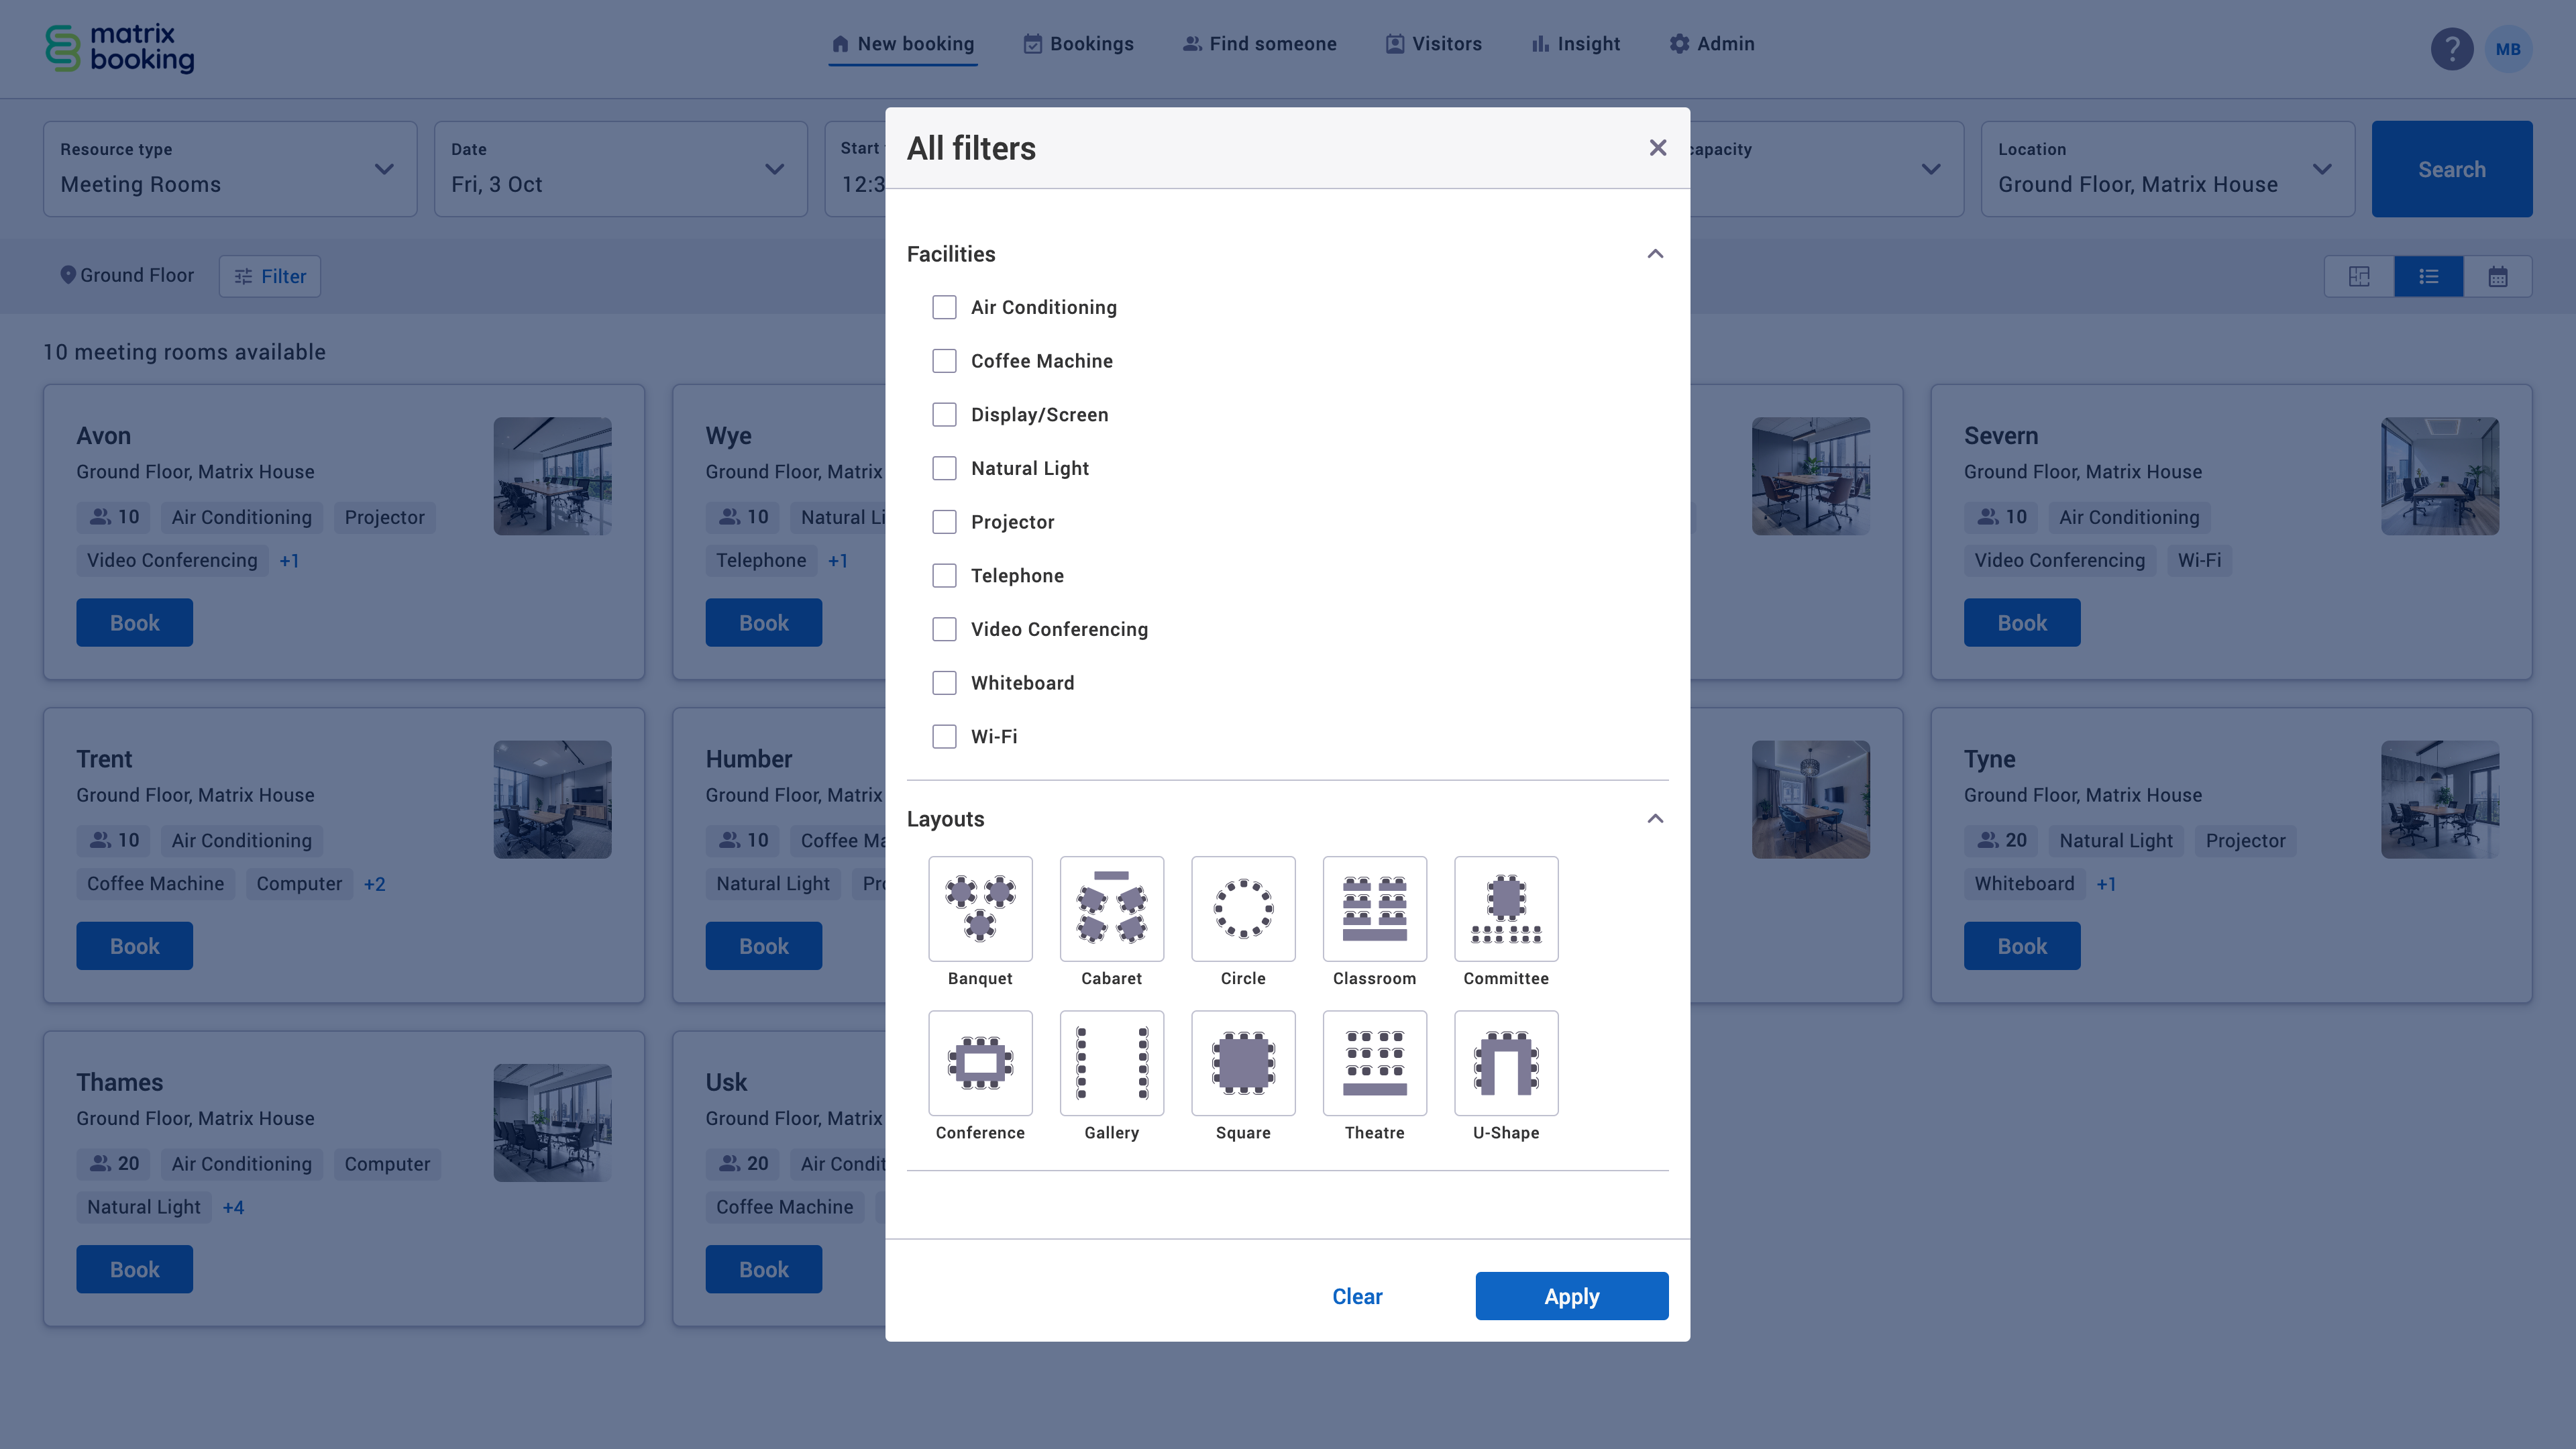Click the Apply button

click(1571, 1296)
